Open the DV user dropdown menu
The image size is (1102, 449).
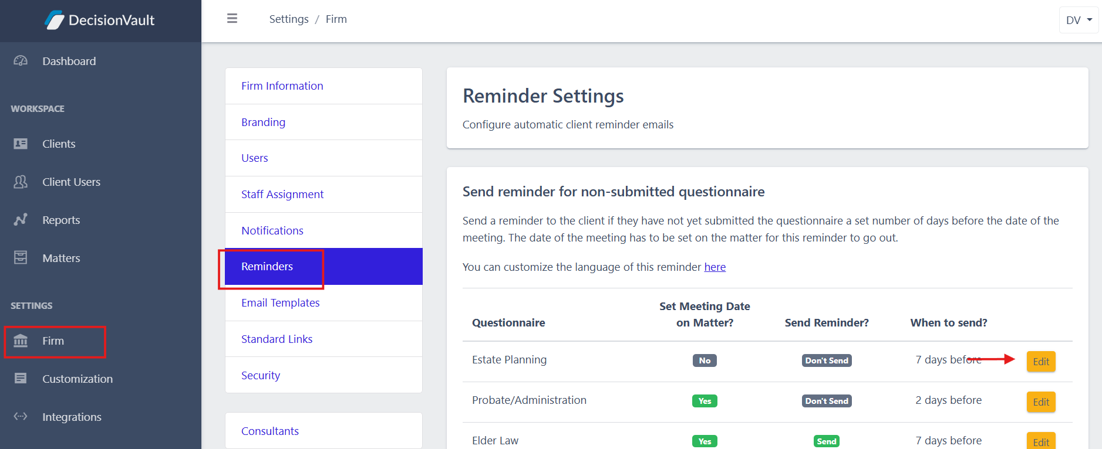[x=1079, y=20]
